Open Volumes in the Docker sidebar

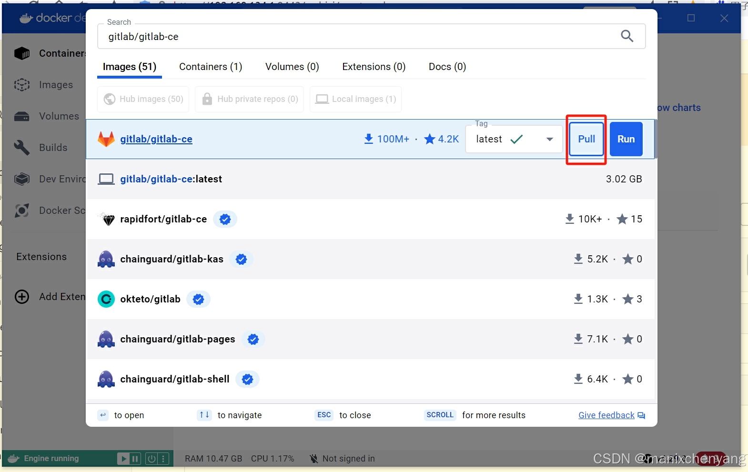coord(47,116)
